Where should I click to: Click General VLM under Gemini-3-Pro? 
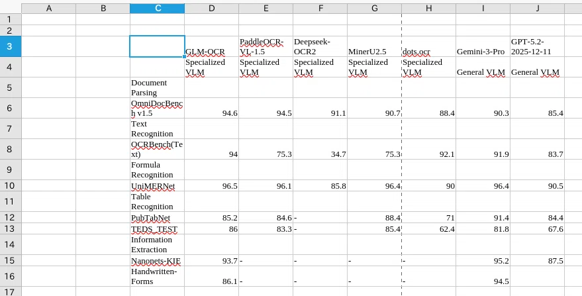pyautogui.click(x=483, y=68)
